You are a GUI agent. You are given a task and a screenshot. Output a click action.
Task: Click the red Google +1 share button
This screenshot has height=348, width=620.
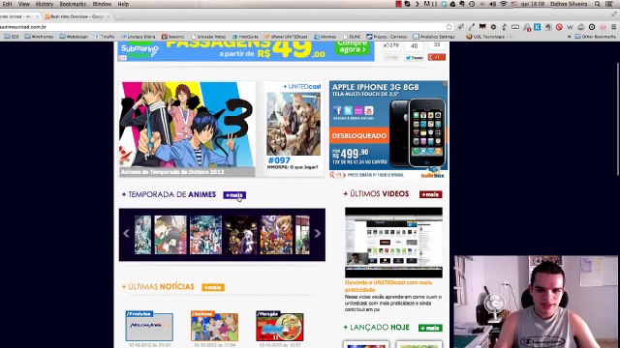pos(437,57)
